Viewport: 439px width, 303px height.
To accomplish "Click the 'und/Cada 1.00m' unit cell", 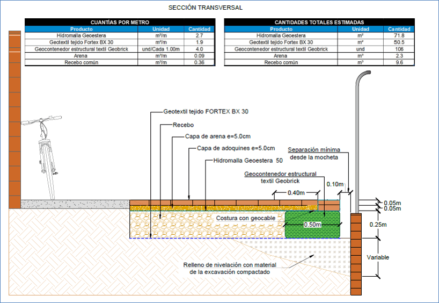I will tap(160, 49).
